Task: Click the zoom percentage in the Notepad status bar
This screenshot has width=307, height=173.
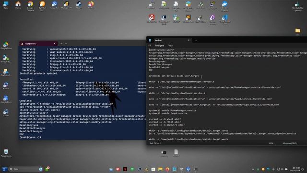Action: click(x=271, y=143)
